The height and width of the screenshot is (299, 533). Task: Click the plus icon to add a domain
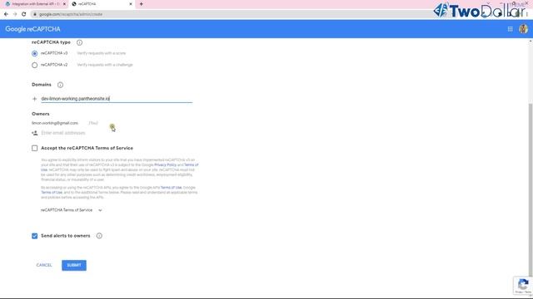(34, 99)
